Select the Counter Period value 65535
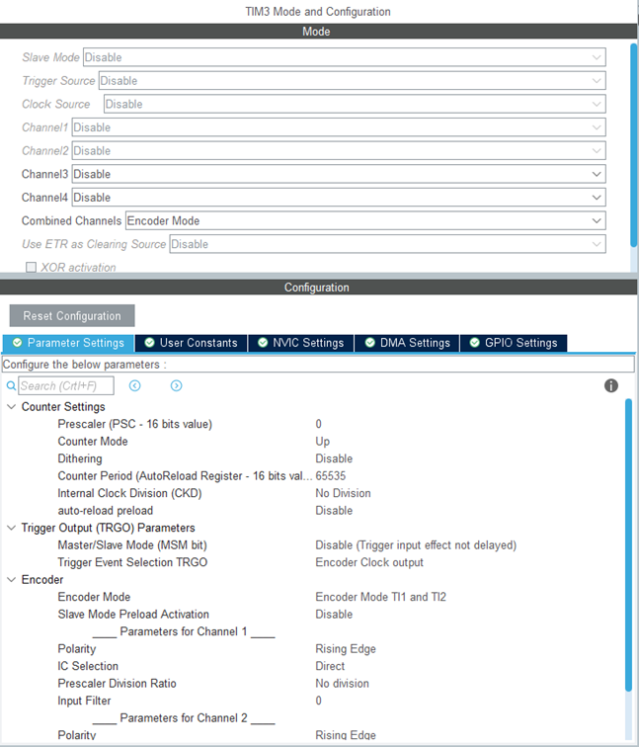The width and height of the screenshot is (639, 747). point(331,476)
